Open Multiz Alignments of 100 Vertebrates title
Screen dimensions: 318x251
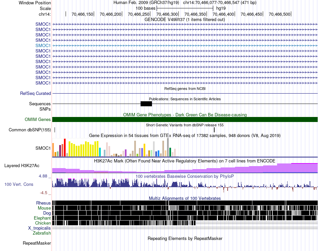coord(185,198)
